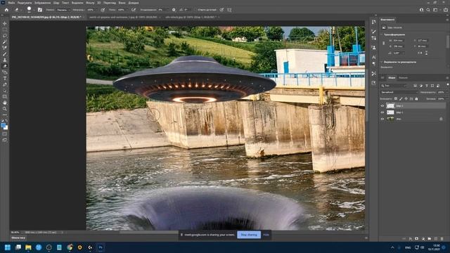Open Photoshop search icon
This screenshot has height=253, width=450.
pyautogui.click(x=428, y=10)
